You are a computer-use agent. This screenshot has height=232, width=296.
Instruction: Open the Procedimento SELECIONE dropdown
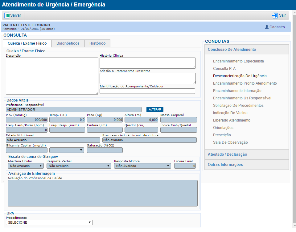pos(49,222)
